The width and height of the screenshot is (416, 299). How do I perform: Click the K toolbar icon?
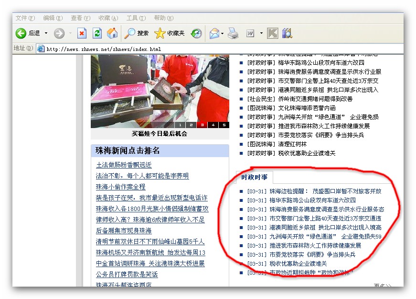click(272, 33)
